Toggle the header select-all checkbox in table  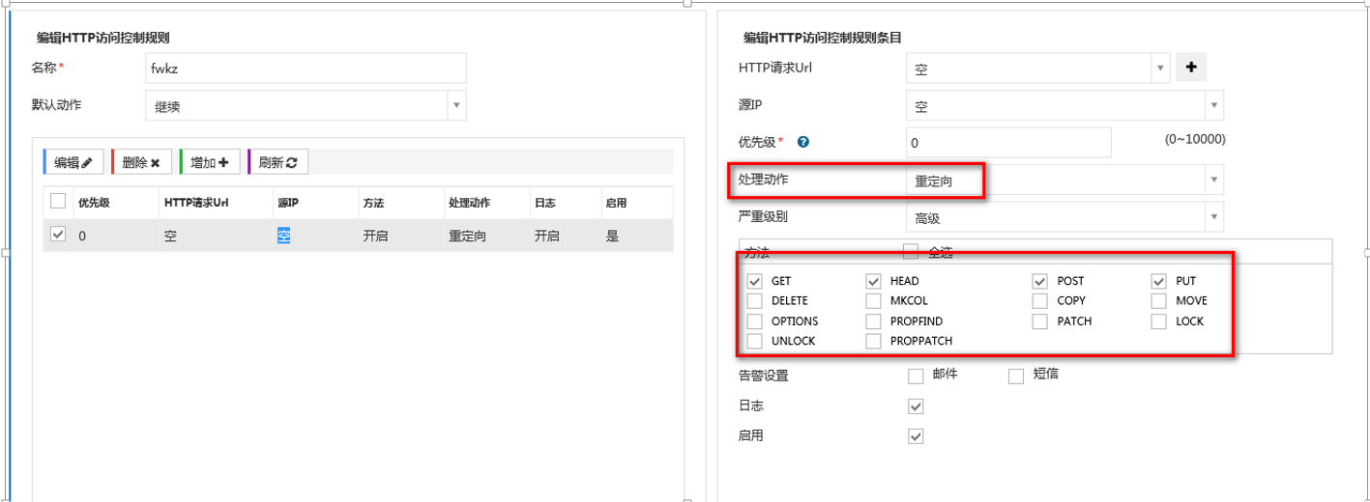(x=58, y=201)
